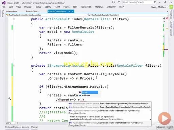Click the Address property icon in IntelliSense
This screenshot has height=130, width=174.
[x=80, y=95]
